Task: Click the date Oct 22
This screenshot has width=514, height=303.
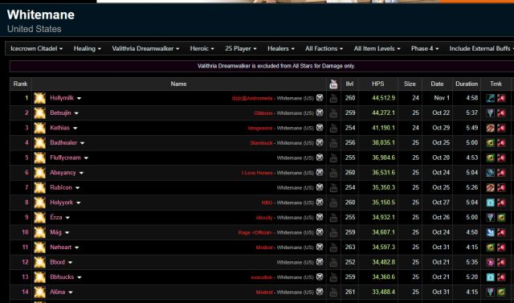Action: point(441,113)
